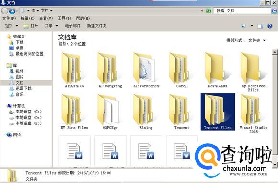Click the blue help question mark icon

tap(270, 26)
